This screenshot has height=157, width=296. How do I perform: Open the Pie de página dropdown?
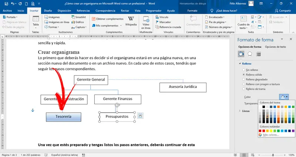tap(216, 22)
